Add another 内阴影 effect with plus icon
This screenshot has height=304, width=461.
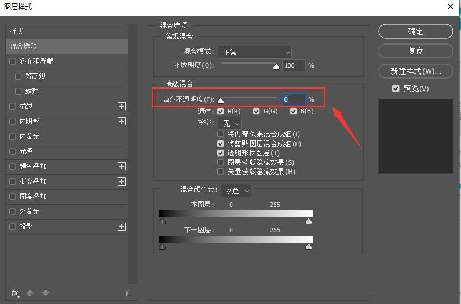tap(122, 121)
